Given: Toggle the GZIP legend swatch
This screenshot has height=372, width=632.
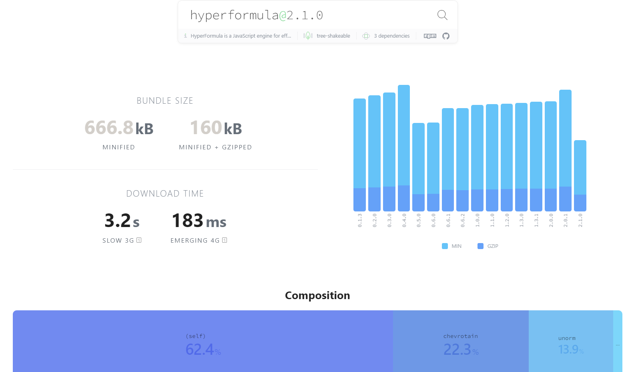Looking at the screenshot, I should click(x=480, y=246).
